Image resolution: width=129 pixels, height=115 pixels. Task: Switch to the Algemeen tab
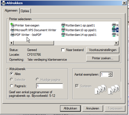coord(11,10)
